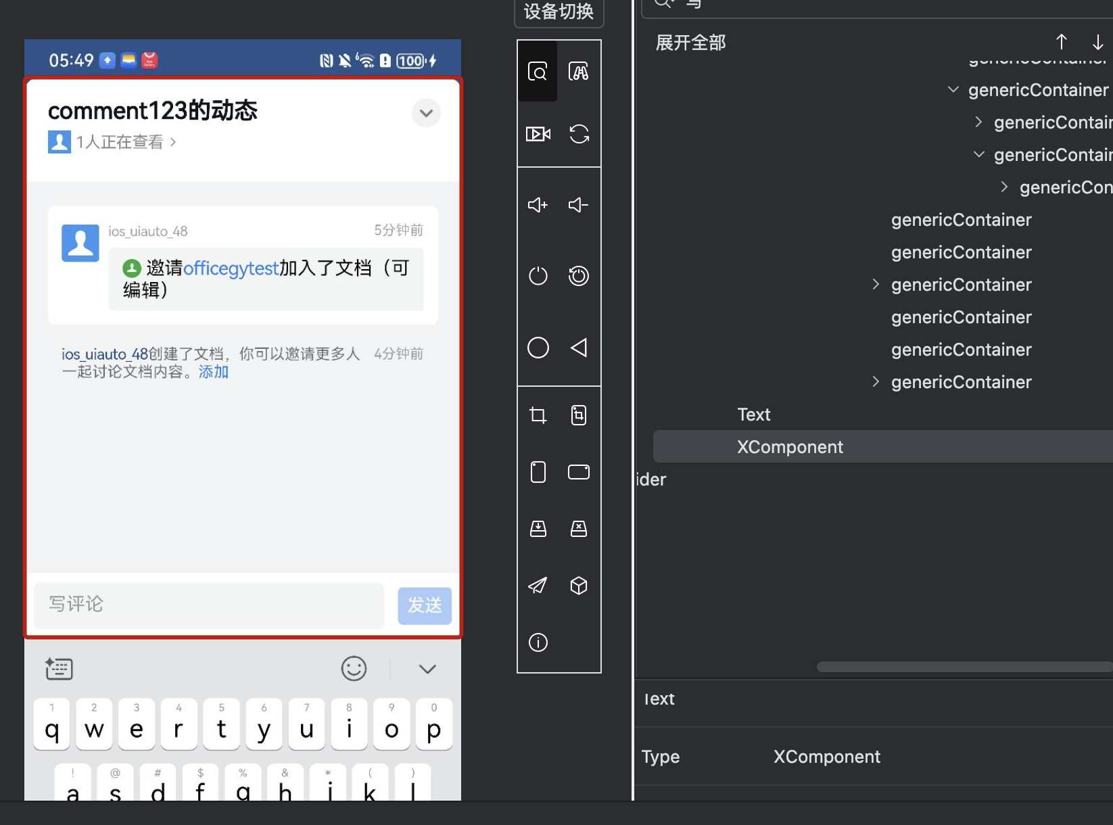Screen dimensions: 1113x825
Task: Expand the genericContainer node just above Text row
Action: [x=876, y=382]
